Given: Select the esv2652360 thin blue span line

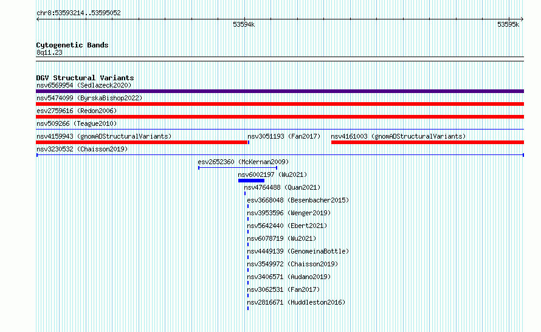Looking at the screenshot, I should point(238,168).
